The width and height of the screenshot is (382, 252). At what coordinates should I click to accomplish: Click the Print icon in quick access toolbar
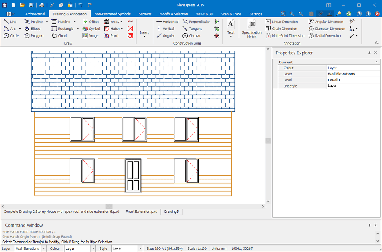[x=42, y=5]
